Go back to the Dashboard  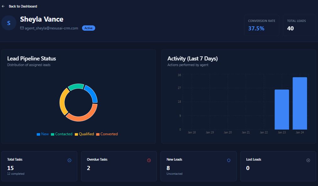[x=23, y=6]
